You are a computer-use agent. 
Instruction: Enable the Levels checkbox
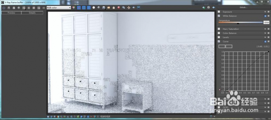(219, 37)
